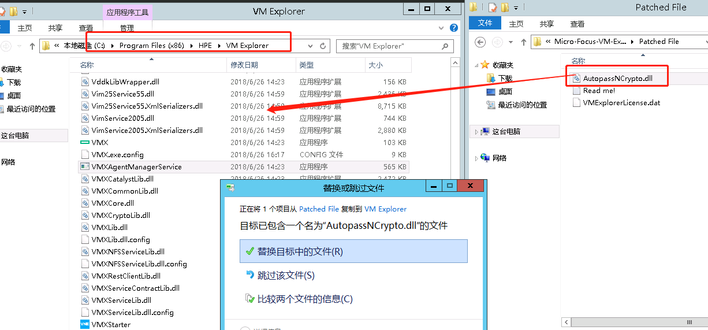Open the 主页 tab in Patched File window
708x330 pixels.
516,24
